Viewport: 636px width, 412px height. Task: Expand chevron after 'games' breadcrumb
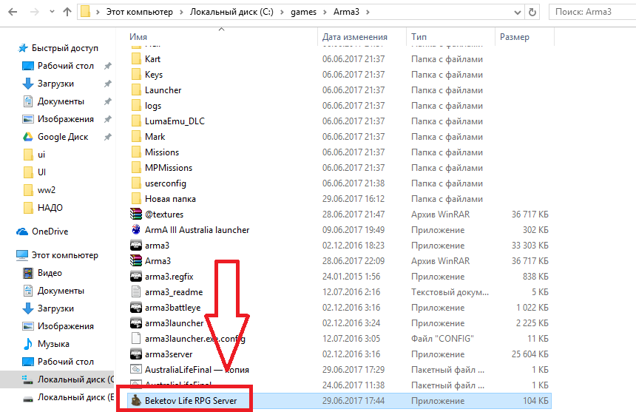(x=325, y=12)
